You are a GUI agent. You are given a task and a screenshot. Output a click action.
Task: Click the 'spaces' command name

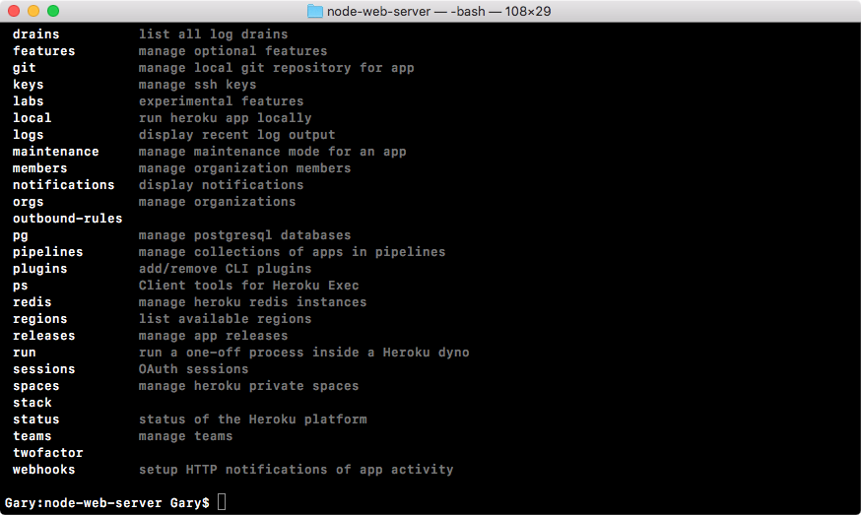35,386
